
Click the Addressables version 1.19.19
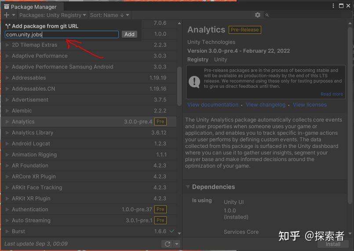(x=158, y=78)
